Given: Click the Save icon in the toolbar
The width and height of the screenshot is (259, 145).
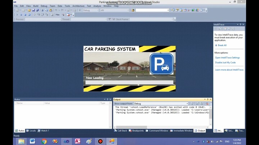Looking at the screenshot, I should pyautogui.click(x=33, y=10).
